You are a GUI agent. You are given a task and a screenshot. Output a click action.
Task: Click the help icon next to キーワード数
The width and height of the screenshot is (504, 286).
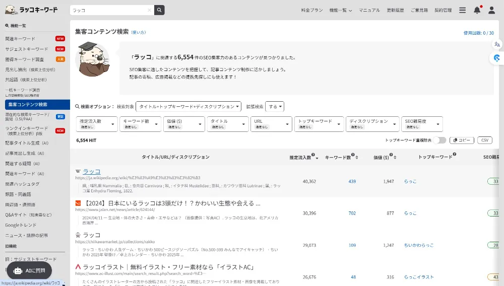(x=353, y=155)
